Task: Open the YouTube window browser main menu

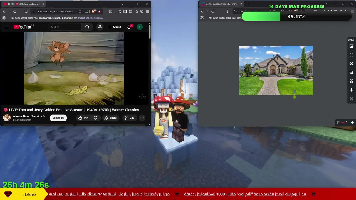Action: pyautogui.click(x=147, y=11)
